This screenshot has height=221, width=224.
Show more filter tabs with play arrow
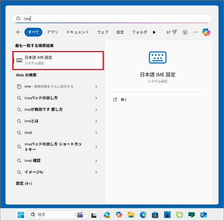point(154,32)
